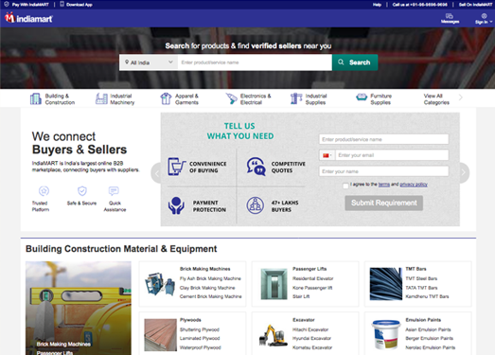Open View All Categories

coord(436,98)
